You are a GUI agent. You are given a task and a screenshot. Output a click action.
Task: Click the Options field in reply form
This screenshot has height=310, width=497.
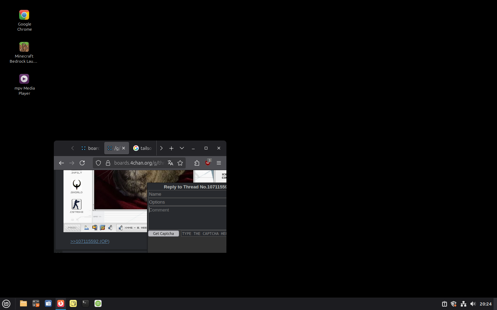coord(187,202)
